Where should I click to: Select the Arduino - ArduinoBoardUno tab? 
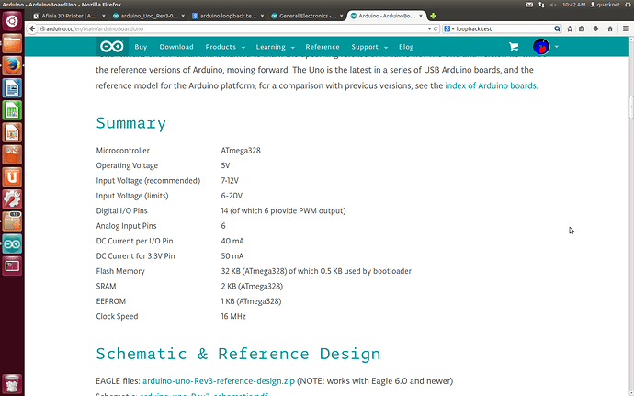[x=386, y=16]
